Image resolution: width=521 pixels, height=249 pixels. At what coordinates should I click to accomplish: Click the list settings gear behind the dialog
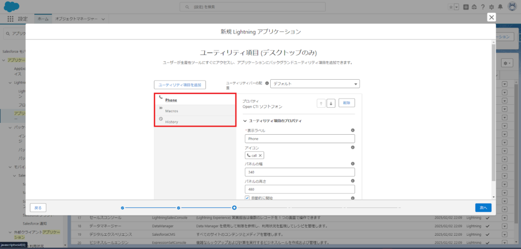[x=507, y=63]
